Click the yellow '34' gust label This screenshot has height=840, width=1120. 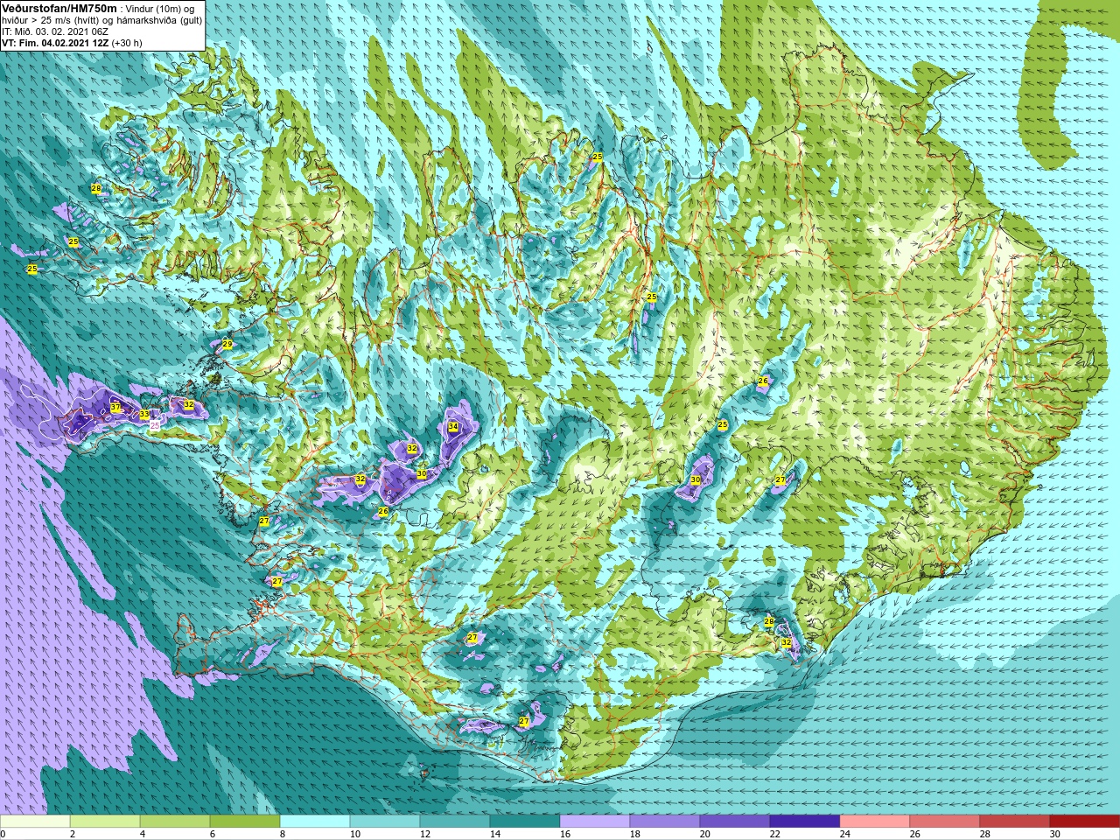pyautogui.click(x=453, y=427)
